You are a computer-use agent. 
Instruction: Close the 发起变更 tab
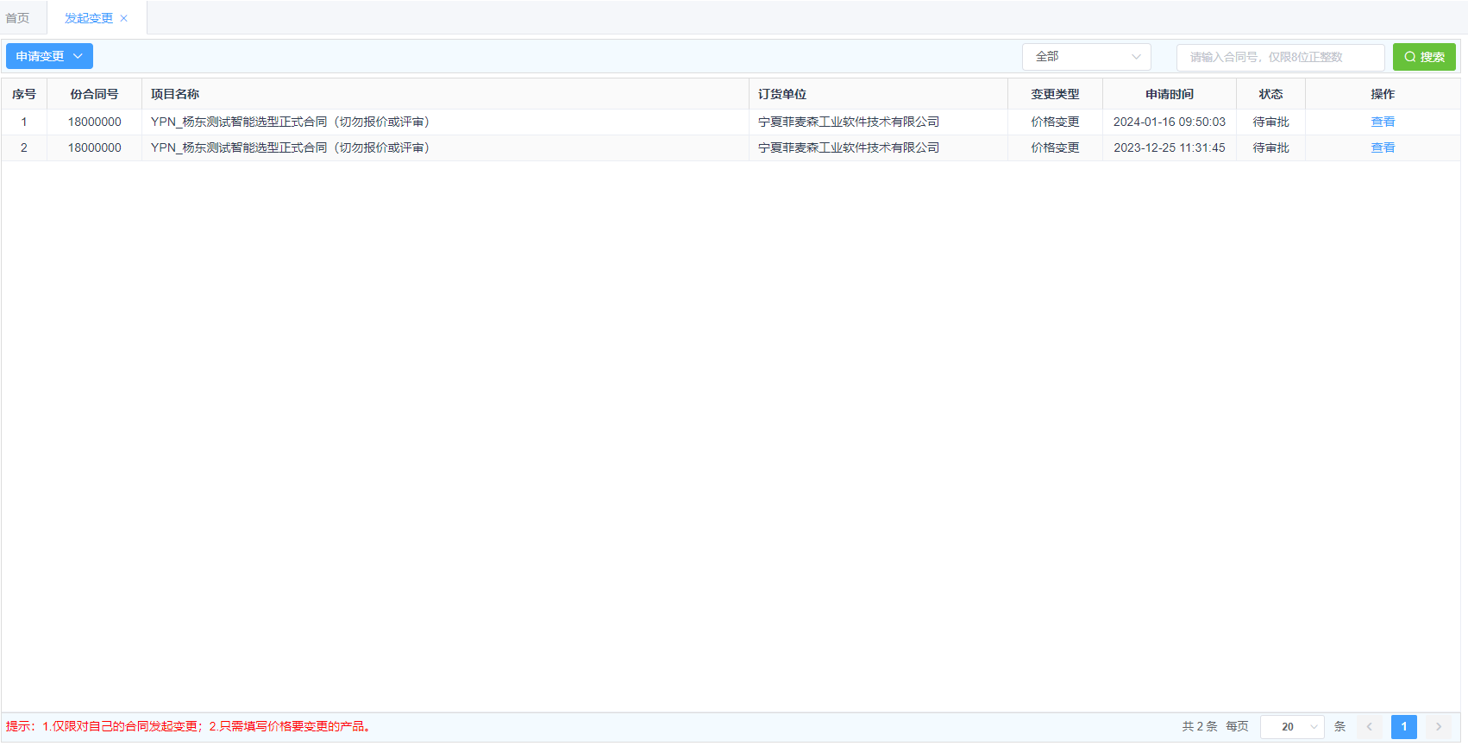(x=124, y=18)
